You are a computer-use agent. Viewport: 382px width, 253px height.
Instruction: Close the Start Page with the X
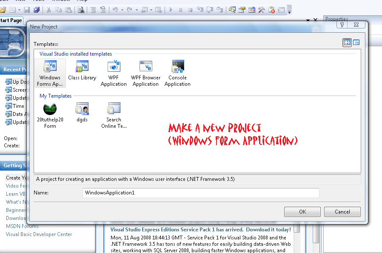tap(316, 20)
